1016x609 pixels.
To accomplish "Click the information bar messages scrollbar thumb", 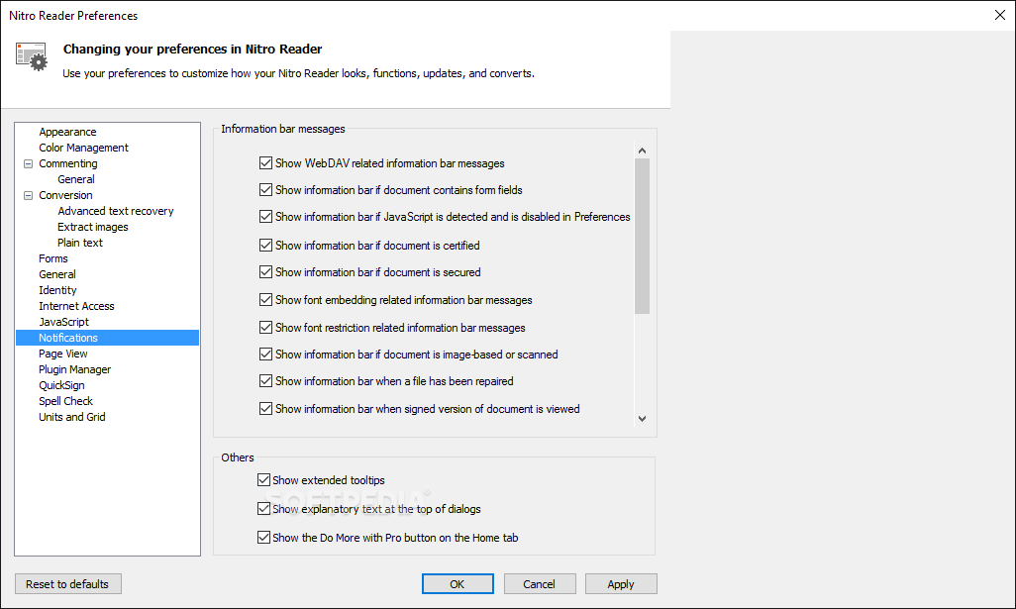I will 642,236.
